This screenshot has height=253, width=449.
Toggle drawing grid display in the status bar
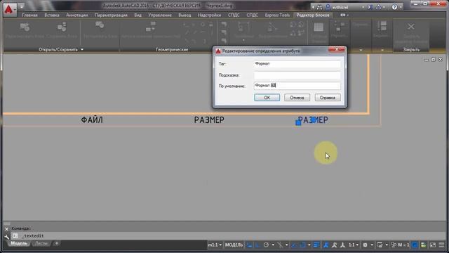point(250,245)
